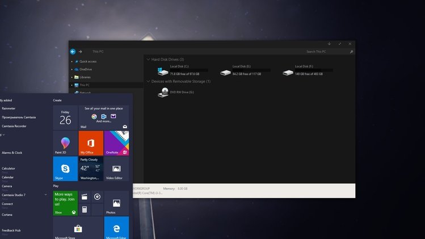Open Проигрыватель Camtasia from the app list
The height and width of the screenshot is (239, 425).
[19, 118]
